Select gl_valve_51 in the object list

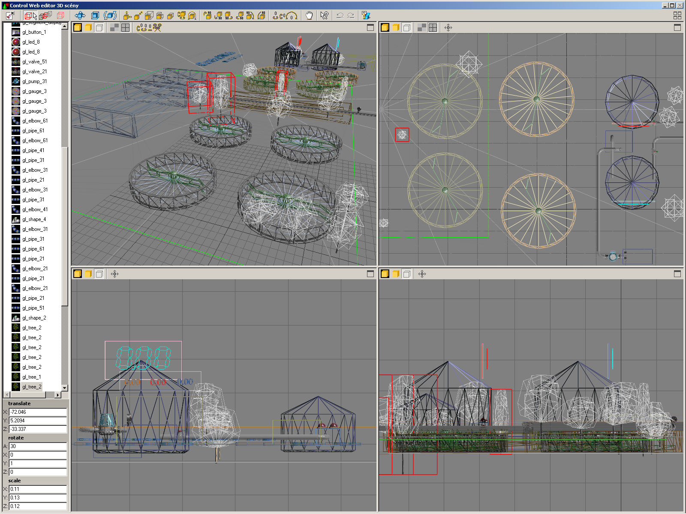(34, 62)
